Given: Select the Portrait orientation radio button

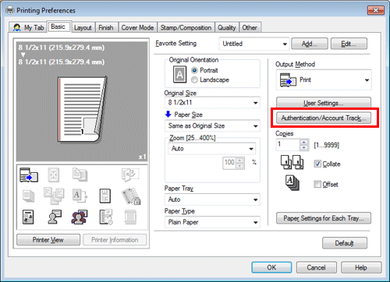Looking at the screenshot, I should pos(194,70).
